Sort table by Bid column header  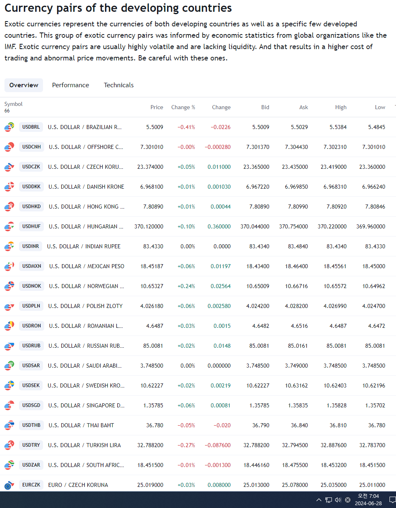(x=265, y=107)
